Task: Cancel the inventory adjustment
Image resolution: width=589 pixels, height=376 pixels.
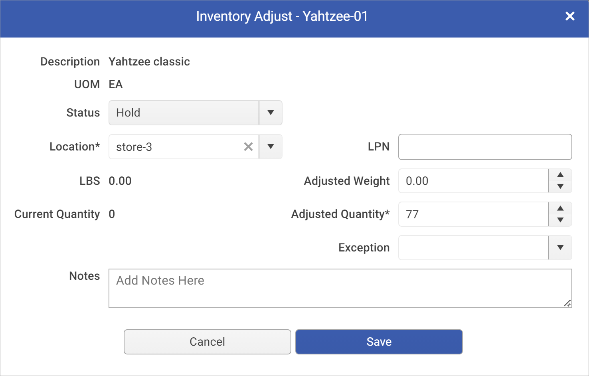Action: coord(207,342)
